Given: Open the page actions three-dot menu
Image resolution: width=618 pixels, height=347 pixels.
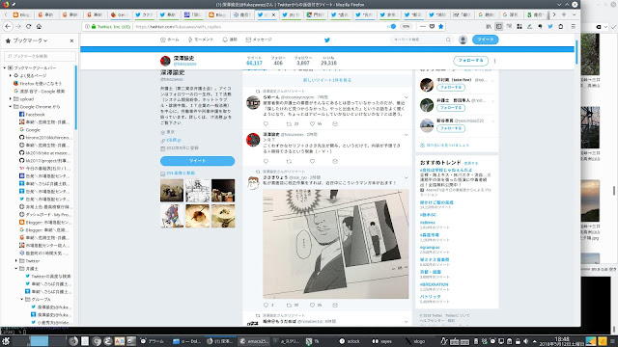Looking at the screenshot, I should (423, 26).
